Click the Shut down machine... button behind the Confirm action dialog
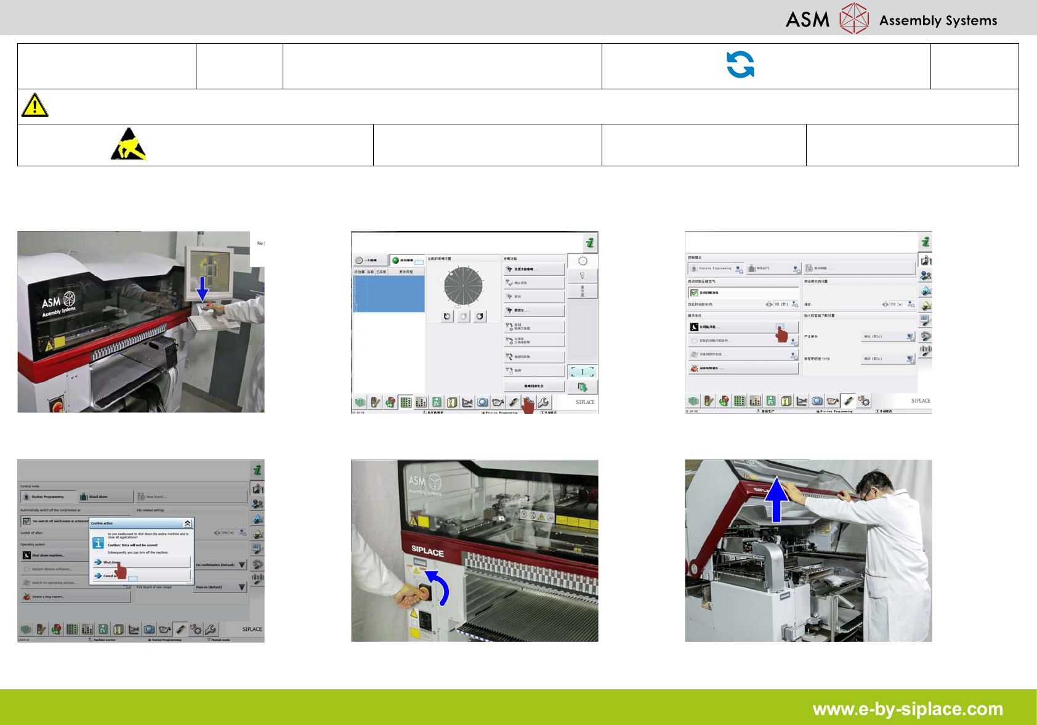This screenshot has width=1037, height=725. 55,555
